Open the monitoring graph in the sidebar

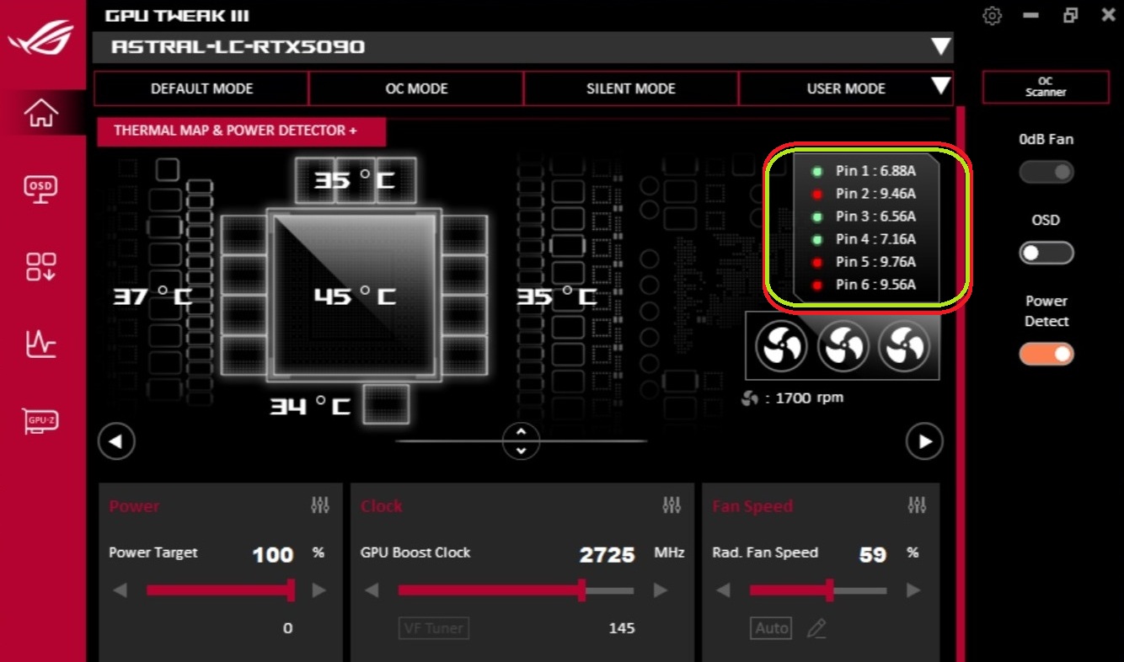[42, 344]
